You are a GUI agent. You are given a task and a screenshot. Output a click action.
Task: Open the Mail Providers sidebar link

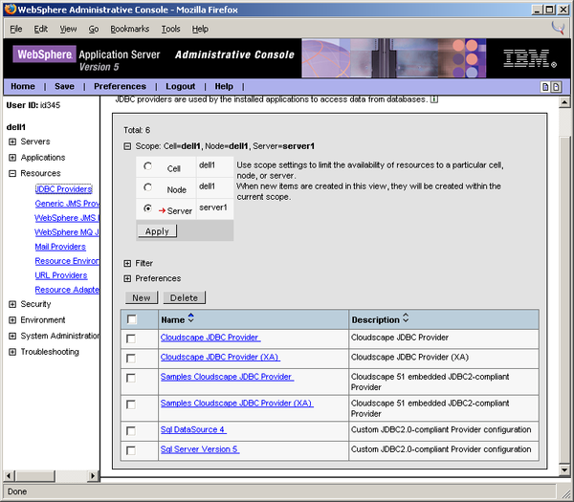60,247
